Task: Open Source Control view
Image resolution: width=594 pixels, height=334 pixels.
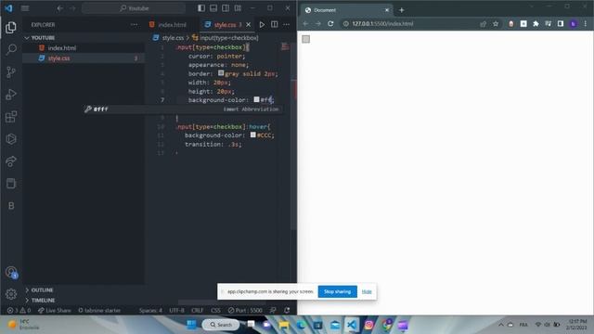Action: 11,72
